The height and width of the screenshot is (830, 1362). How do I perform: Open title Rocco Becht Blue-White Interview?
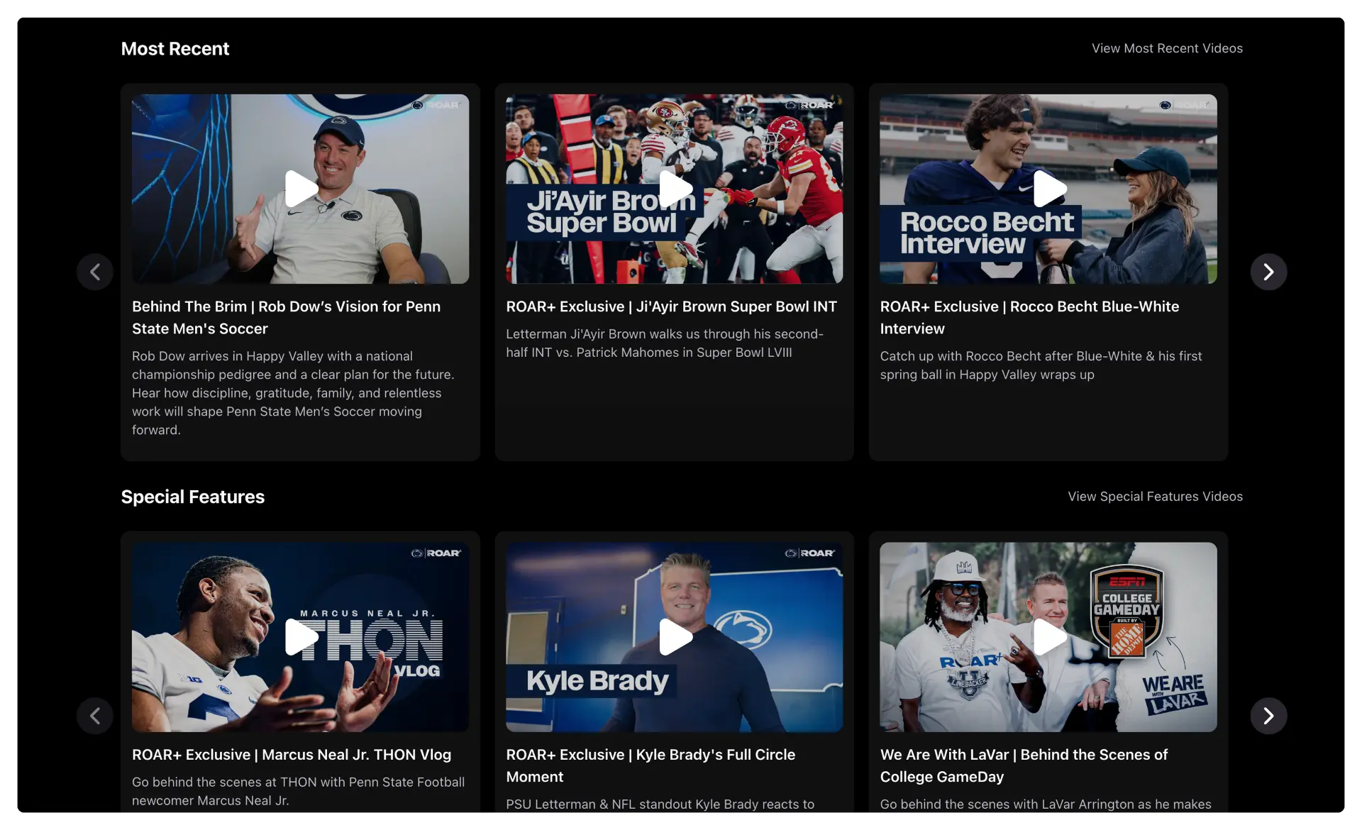(1029, 317)
